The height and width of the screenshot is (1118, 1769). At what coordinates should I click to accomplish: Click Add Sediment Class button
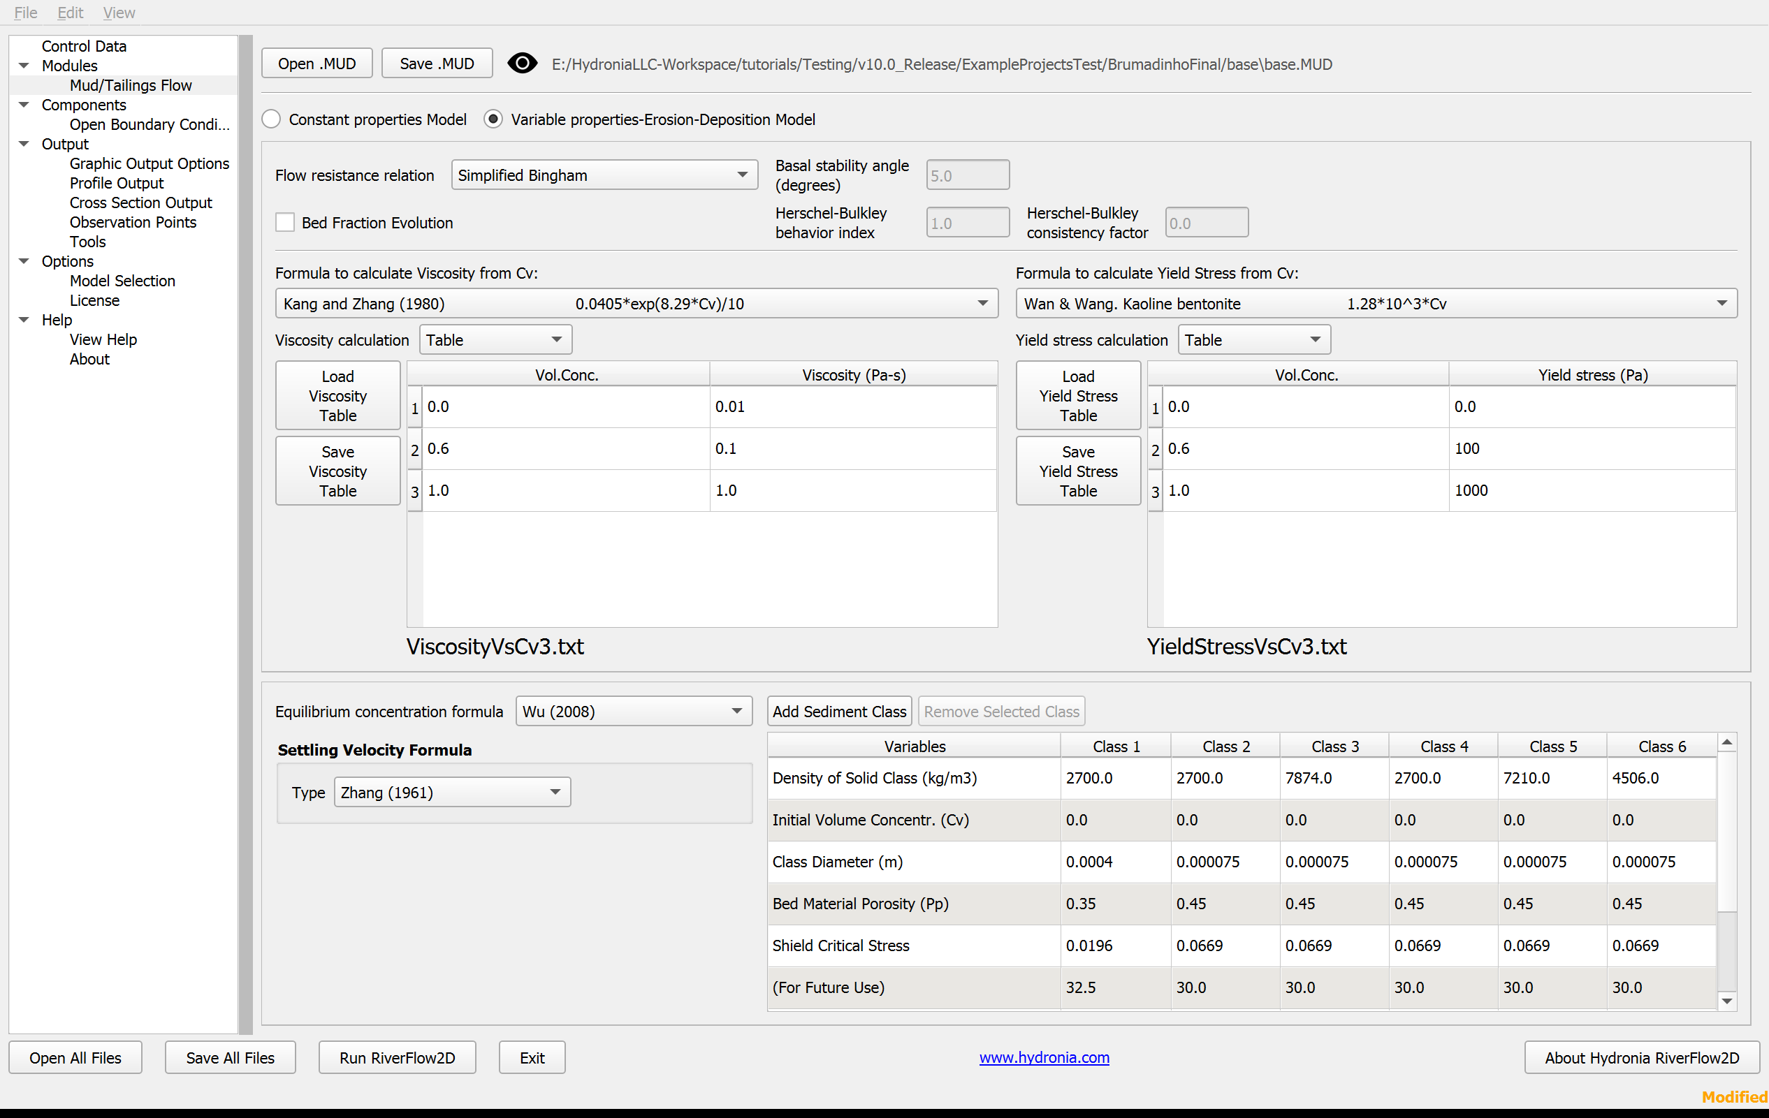pyautogui.click(x=840, y=712)
